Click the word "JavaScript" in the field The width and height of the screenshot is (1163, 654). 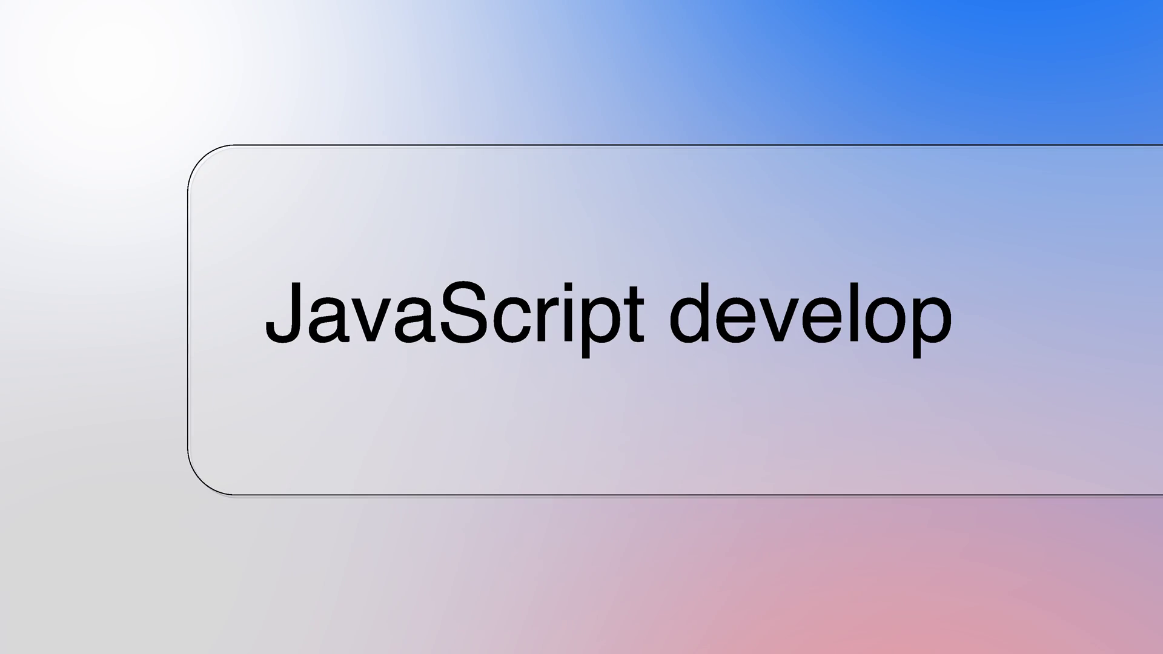454,314
